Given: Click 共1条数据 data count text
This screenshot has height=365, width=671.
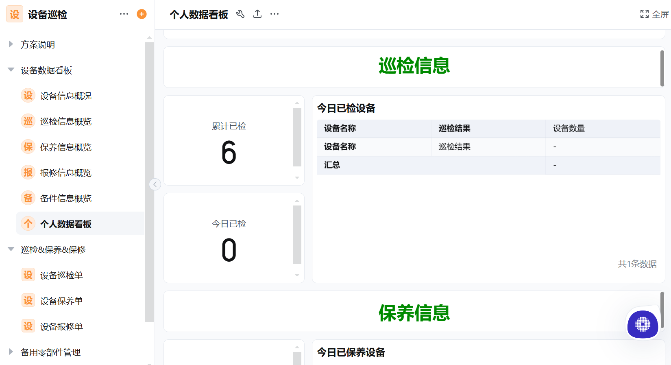Looking at the screenshot, I should pyautogui.click(x=637, y=264).
